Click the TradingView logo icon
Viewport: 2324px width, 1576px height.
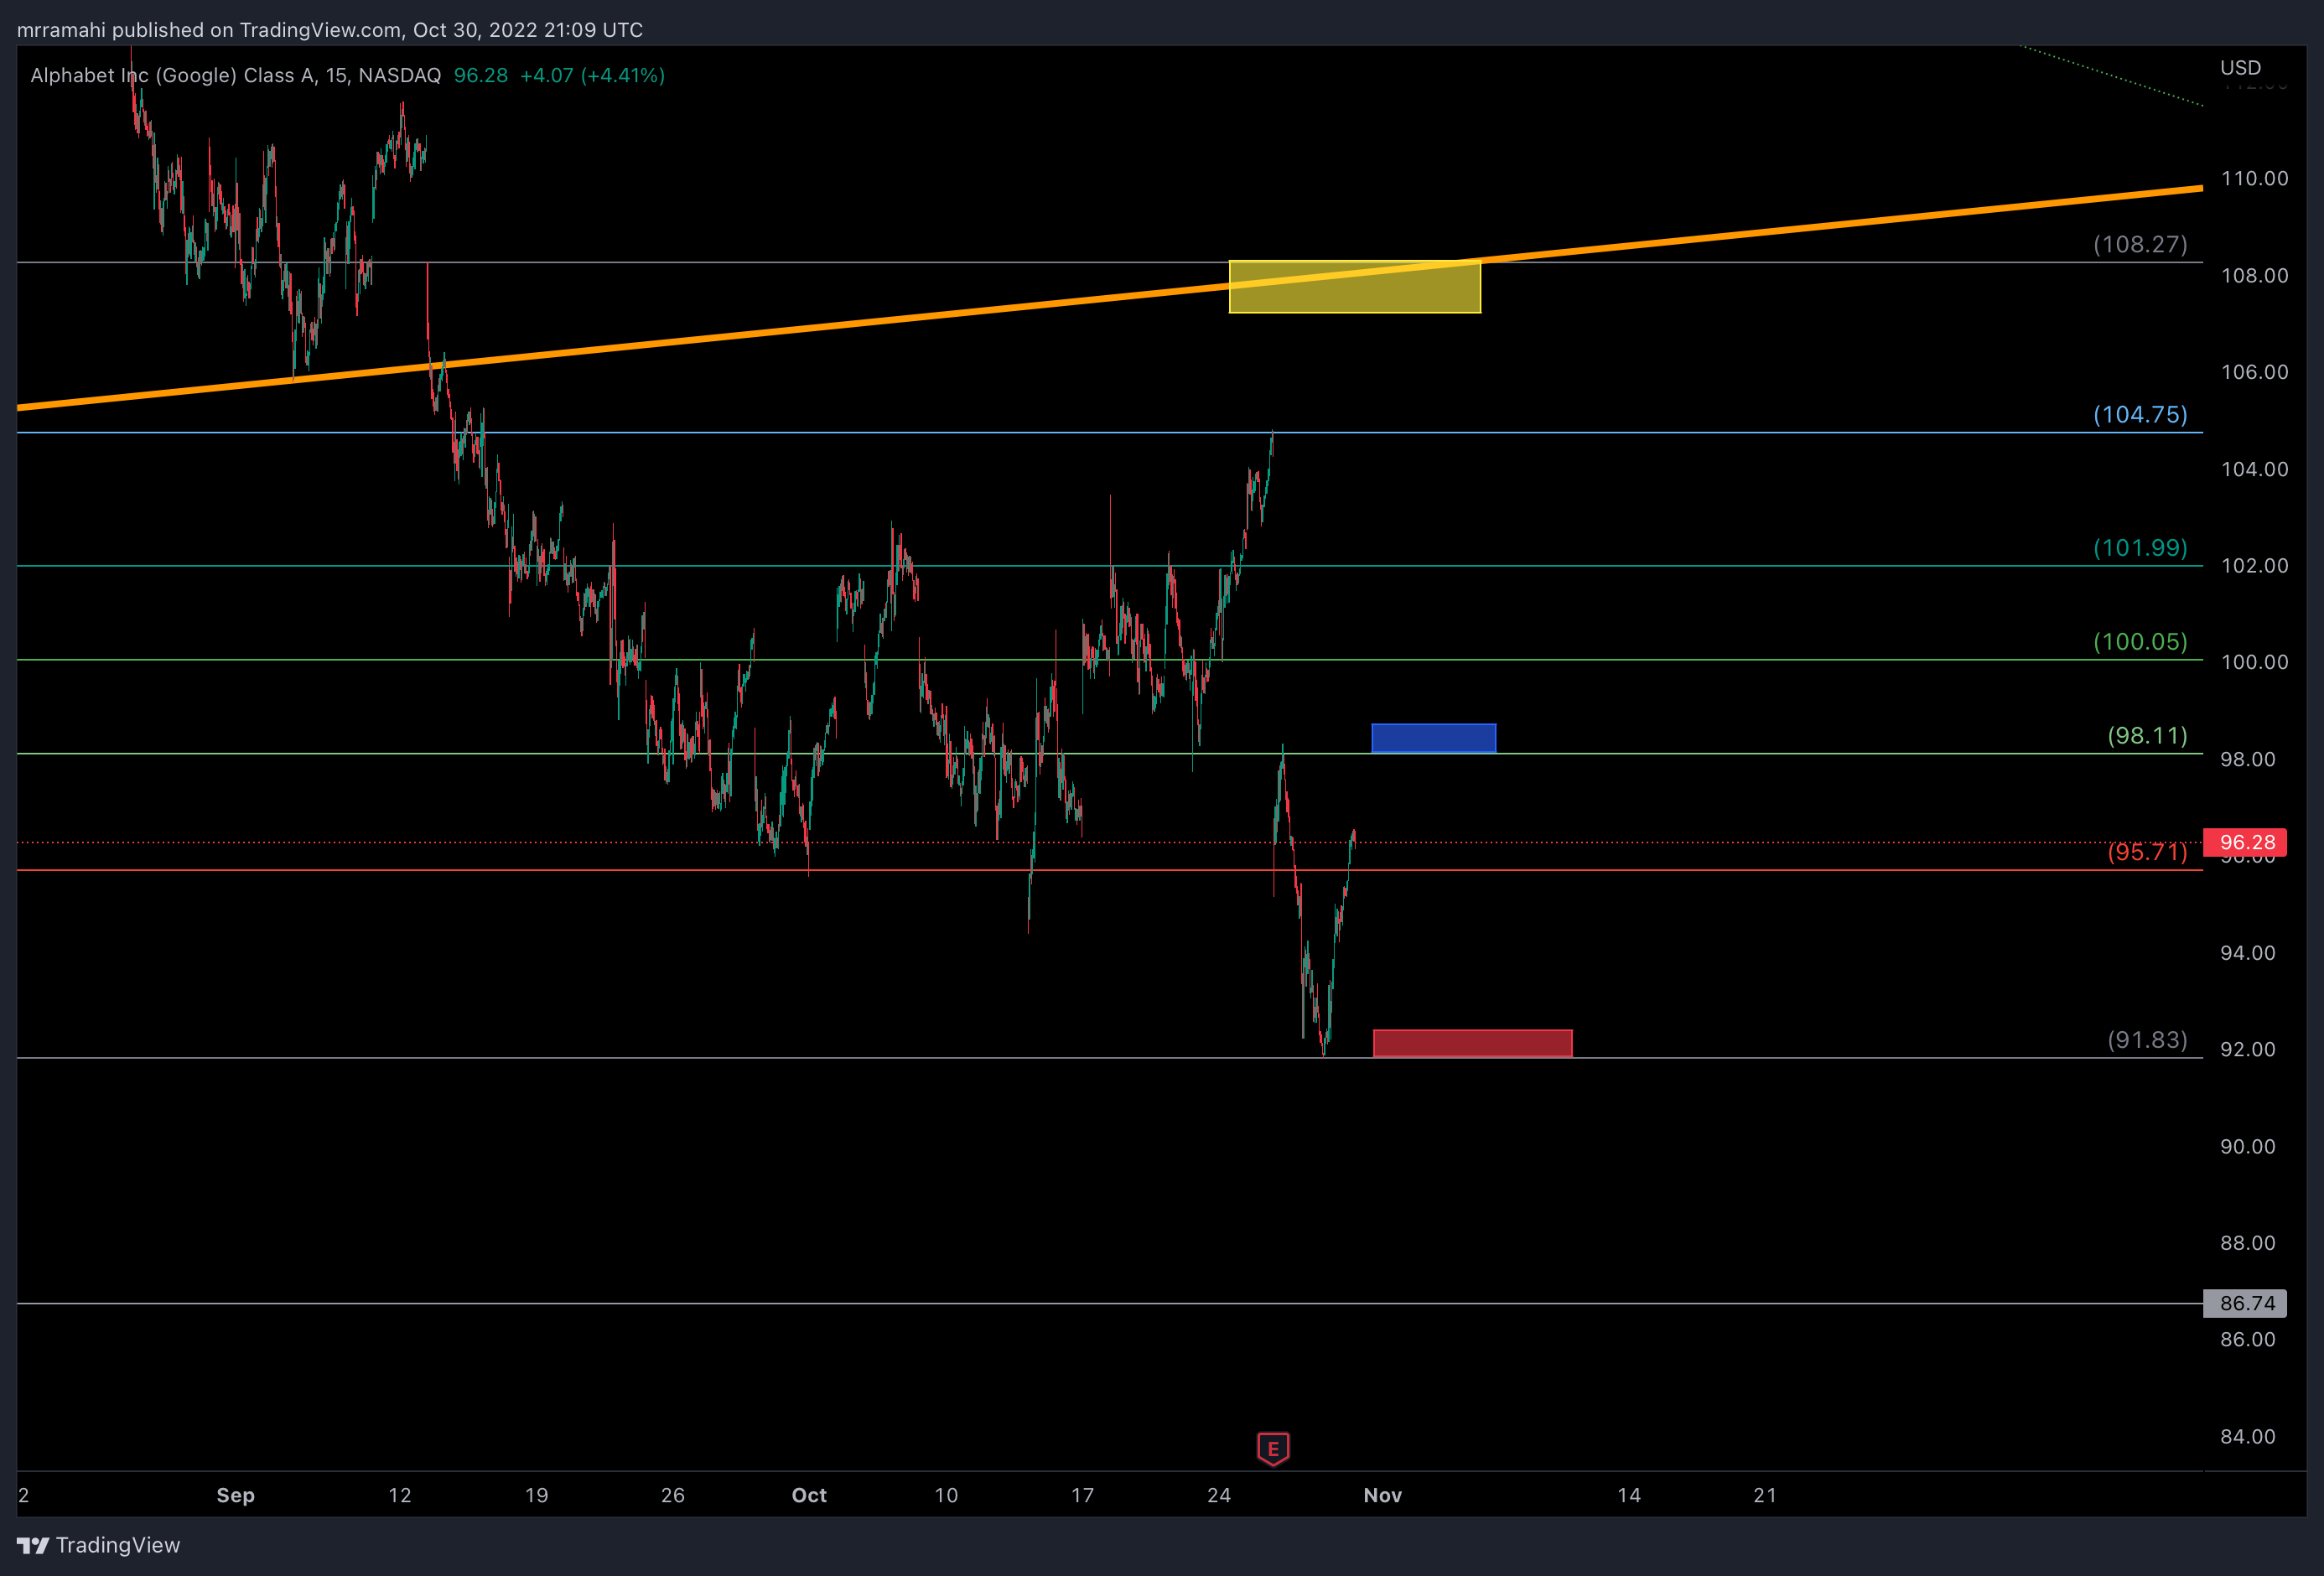[x=32, y=1545]
